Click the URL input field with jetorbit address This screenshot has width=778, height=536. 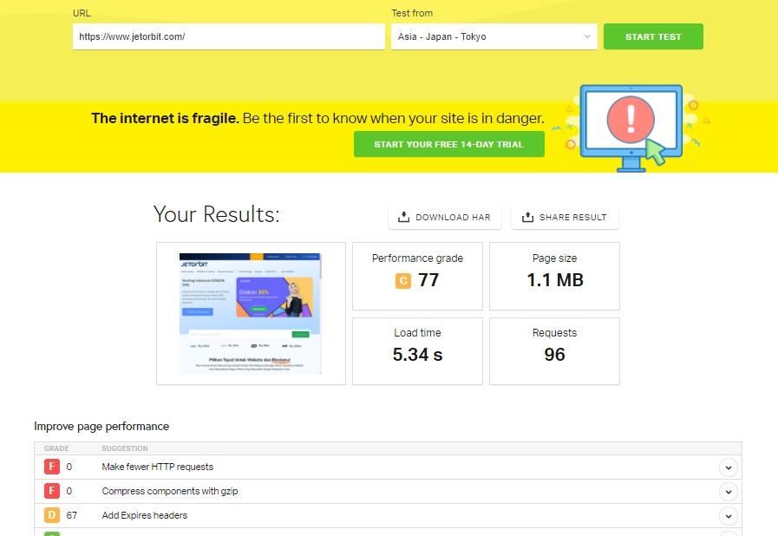[229, 36]
